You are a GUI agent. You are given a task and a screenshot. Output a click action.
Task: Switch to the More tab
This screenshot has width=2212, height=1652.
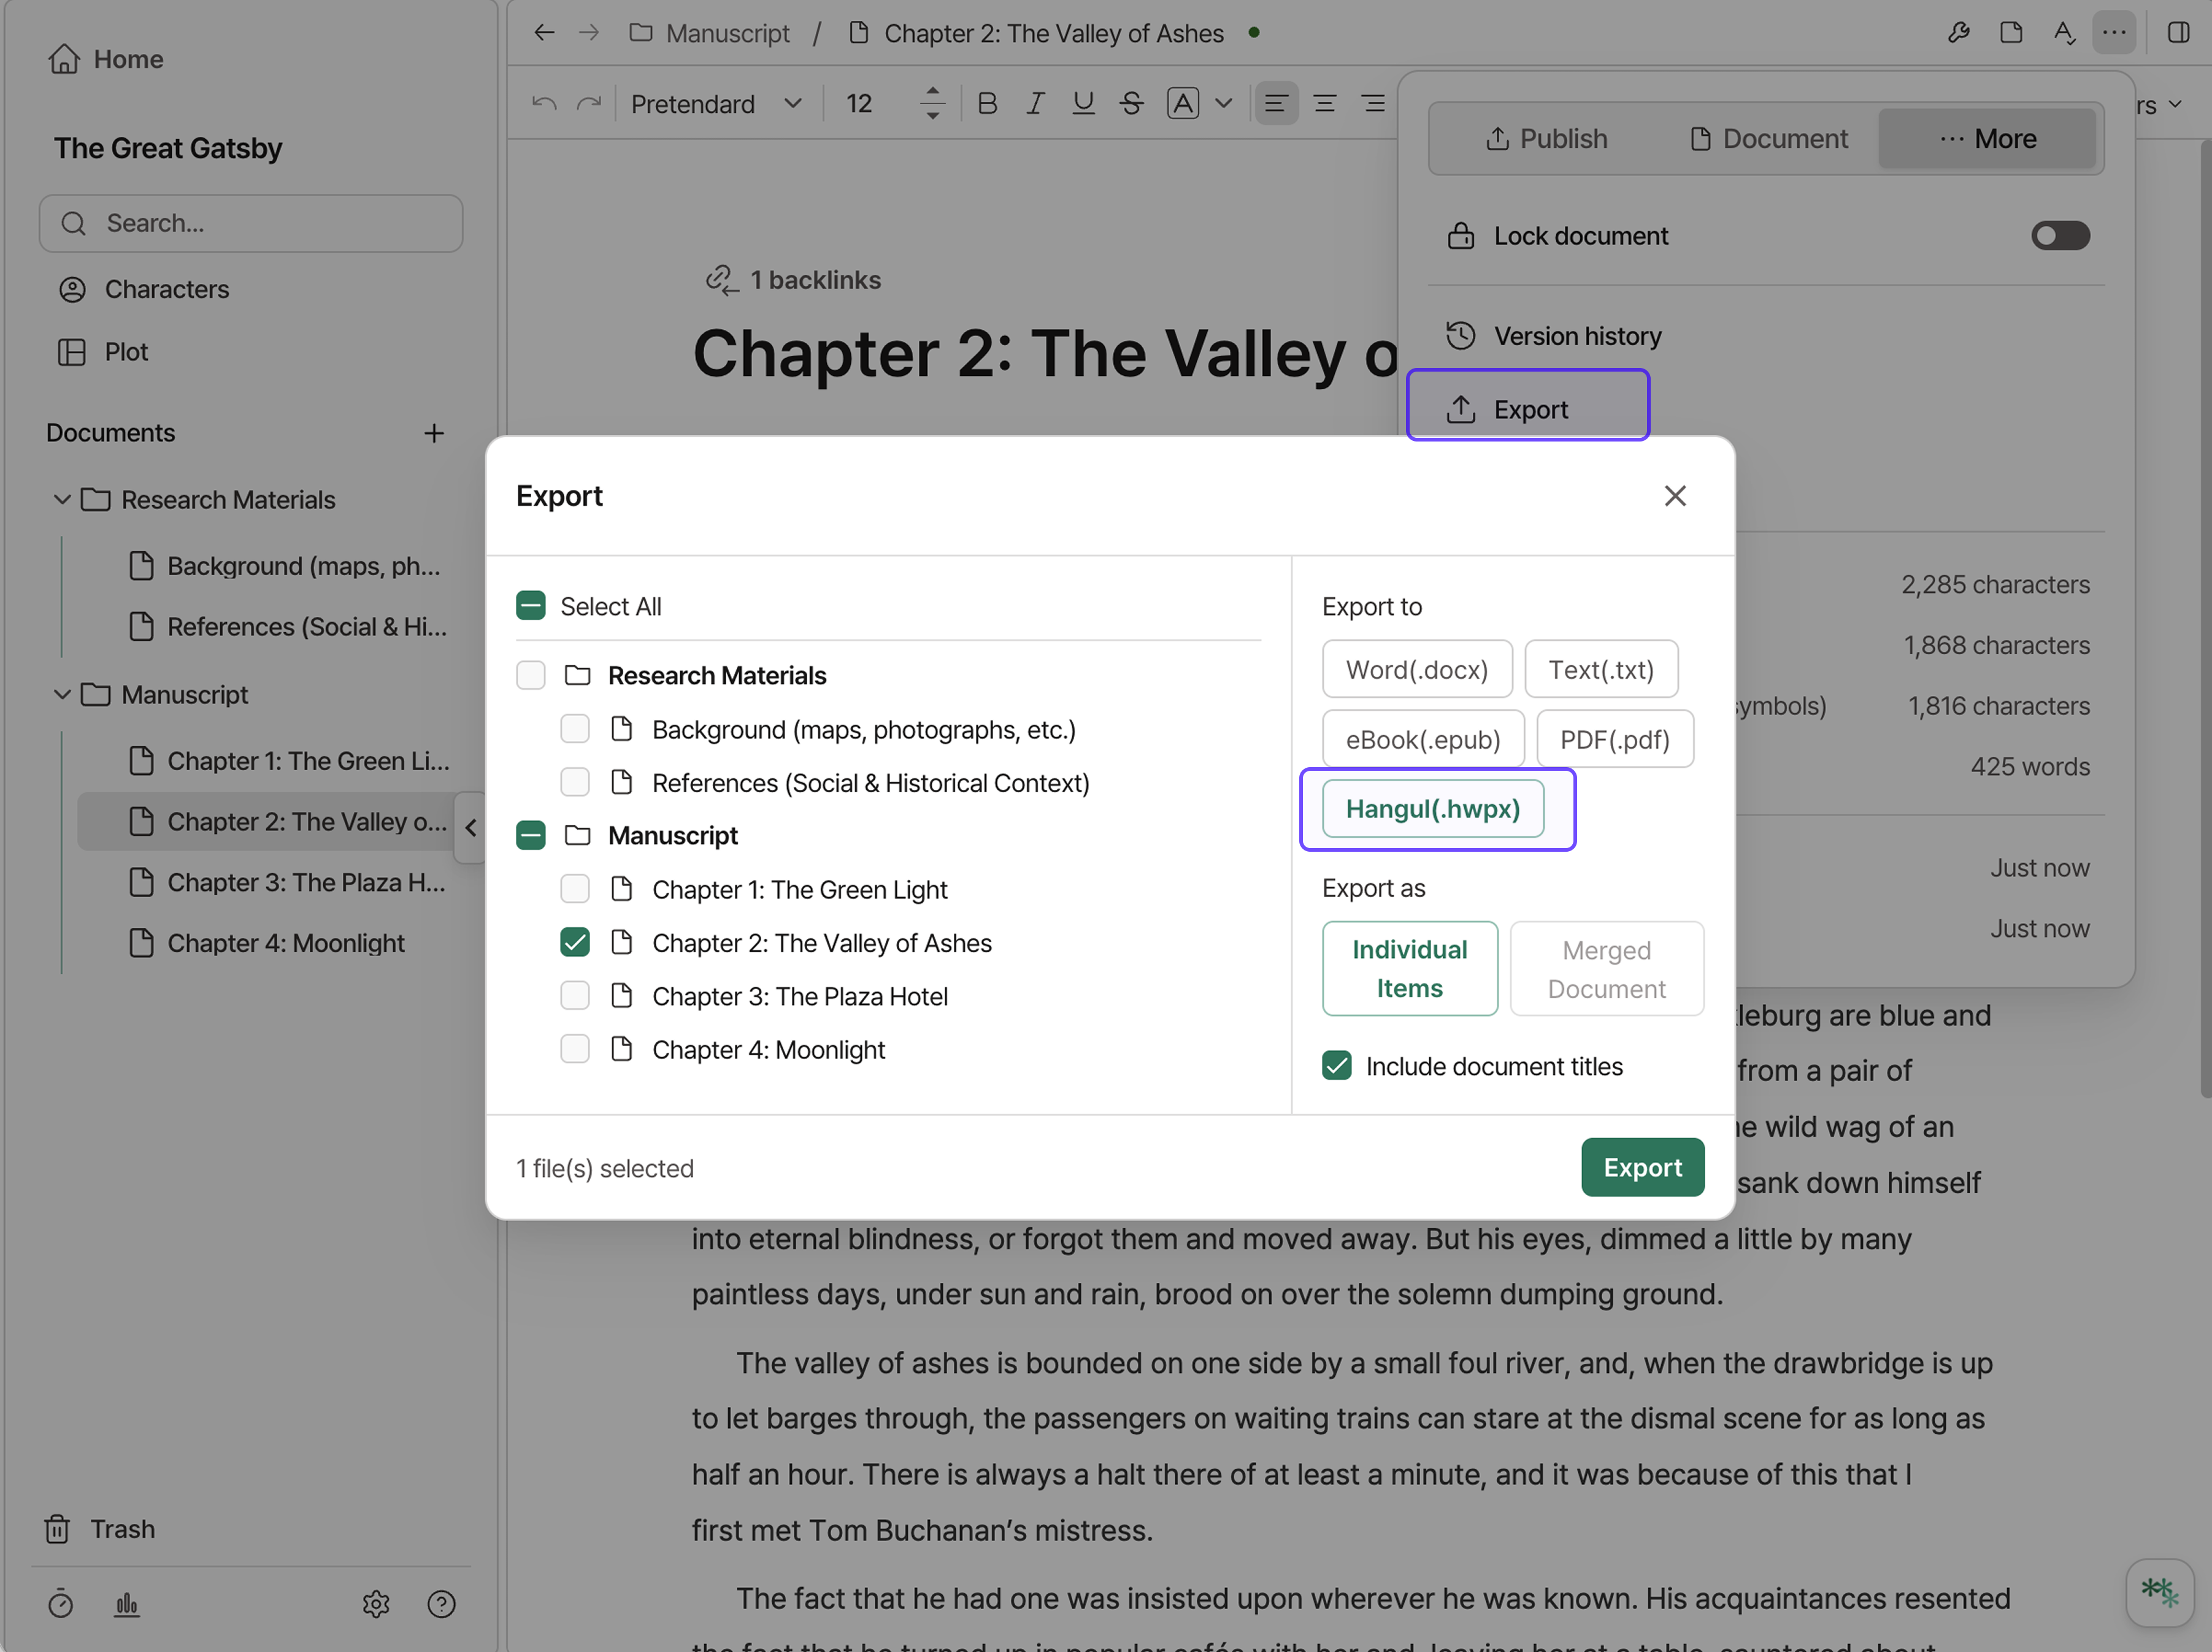click(x=1987, y=139)
